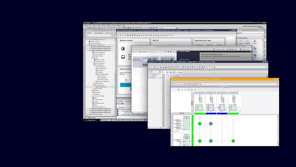Screen dimensions: 296x167
Task: Select the Line tool in Basic objects
Action: pos(240,41)
